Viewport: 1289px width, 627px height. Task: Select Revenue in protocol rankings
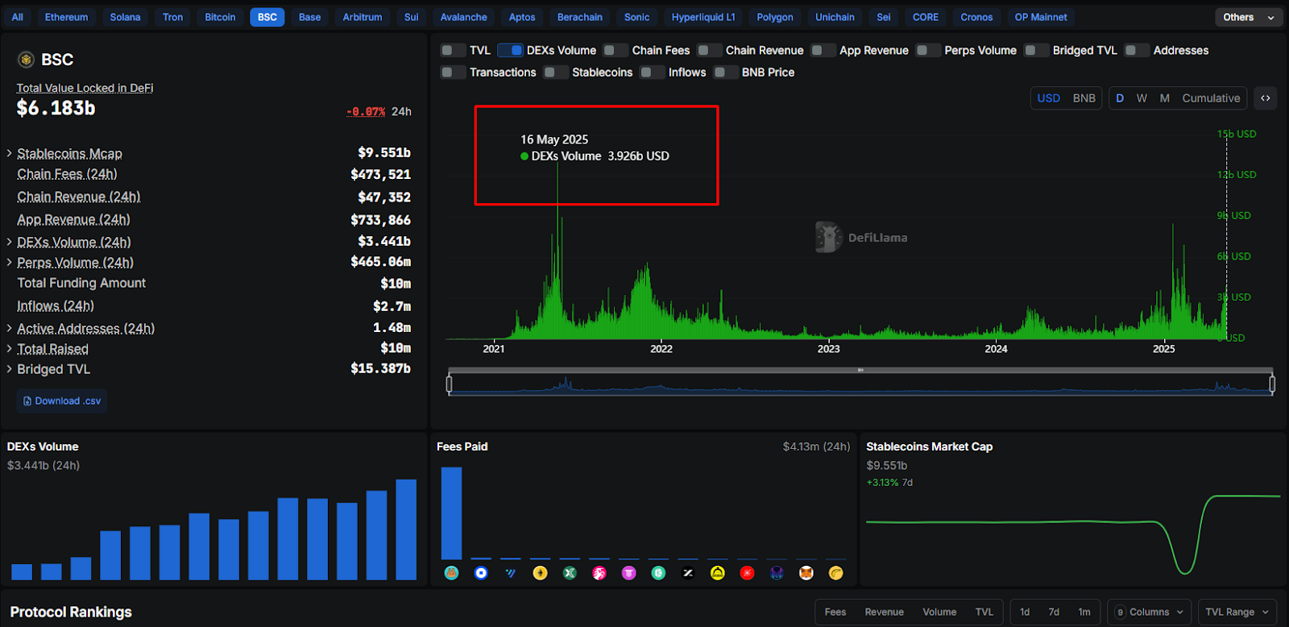pyautogui.click(x=884, y=612)
